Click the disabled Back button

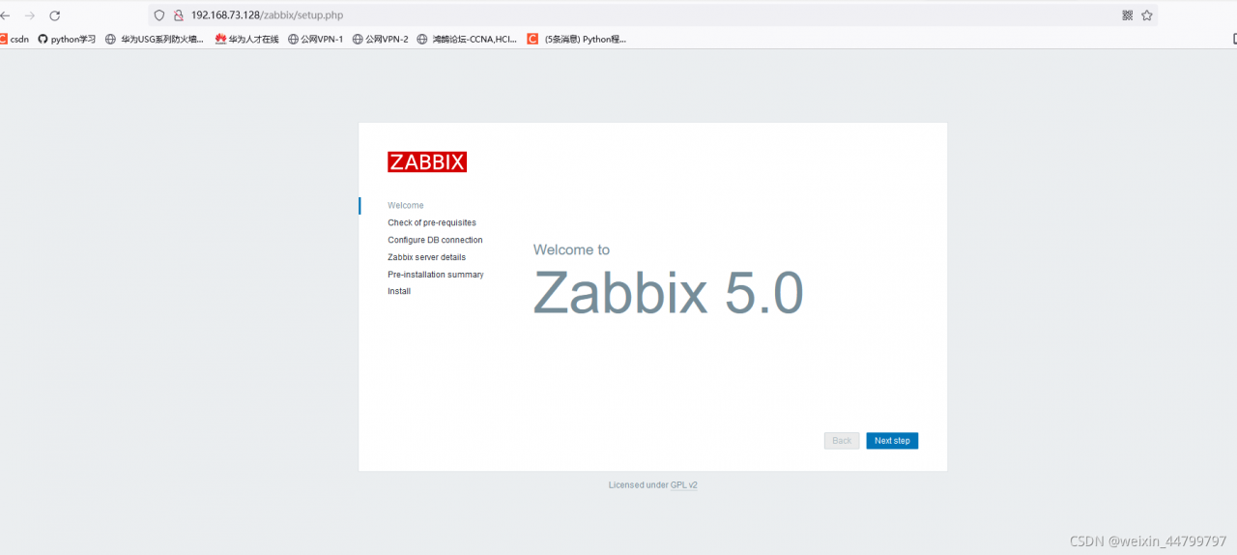(842, 441)
